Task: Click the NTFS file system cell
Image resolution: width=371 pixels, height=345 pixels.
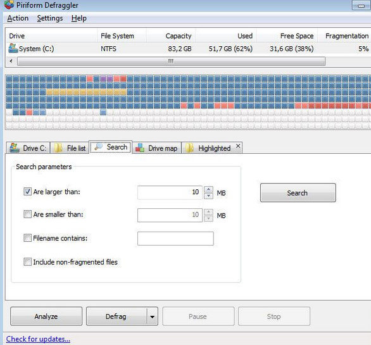Action: 108,49
